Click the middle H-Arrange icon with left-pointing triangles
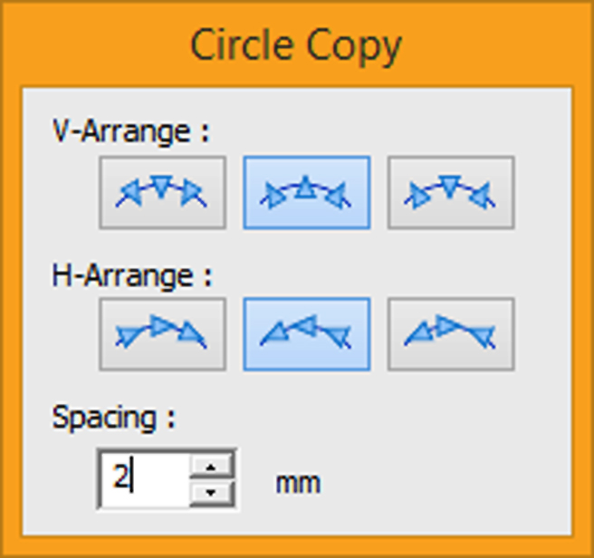Screen dimensions: 594x558 click(x=306, y=333)
